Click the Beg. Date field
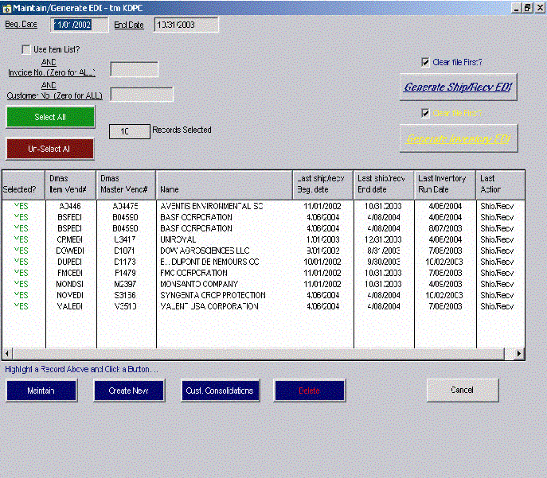The height and width of the screenshot is (478, 547). (x=80, y=25)
